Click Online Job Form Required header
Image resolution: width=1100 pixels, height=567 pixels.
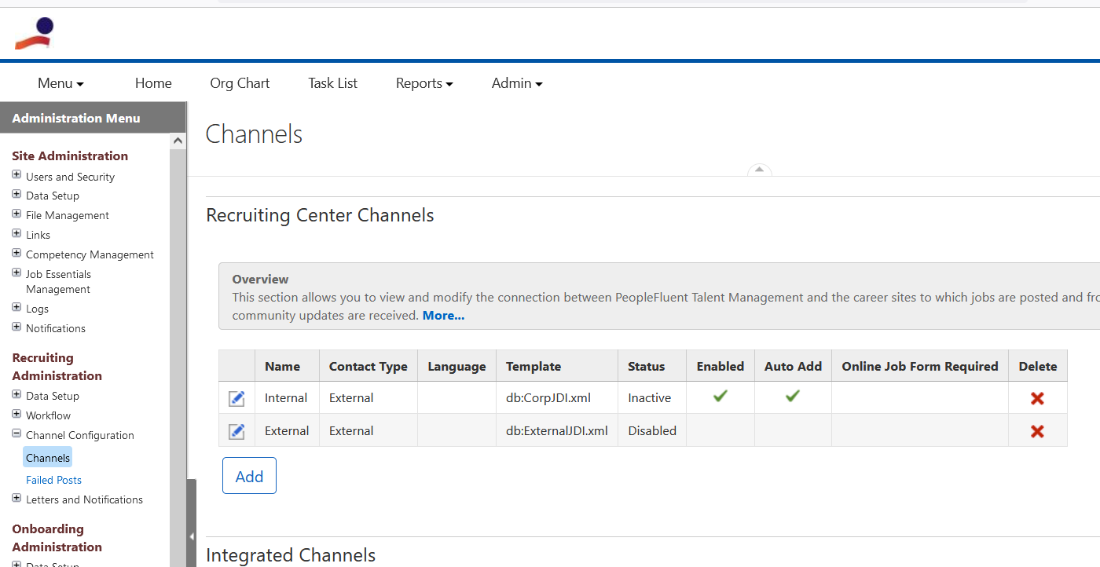pyautogui.click(x=920, y=366)
